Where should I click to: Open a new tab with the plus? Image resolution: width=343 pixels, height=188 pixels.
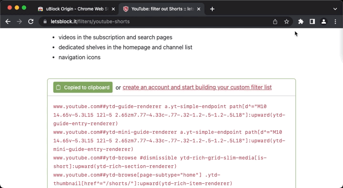(212, 9)
